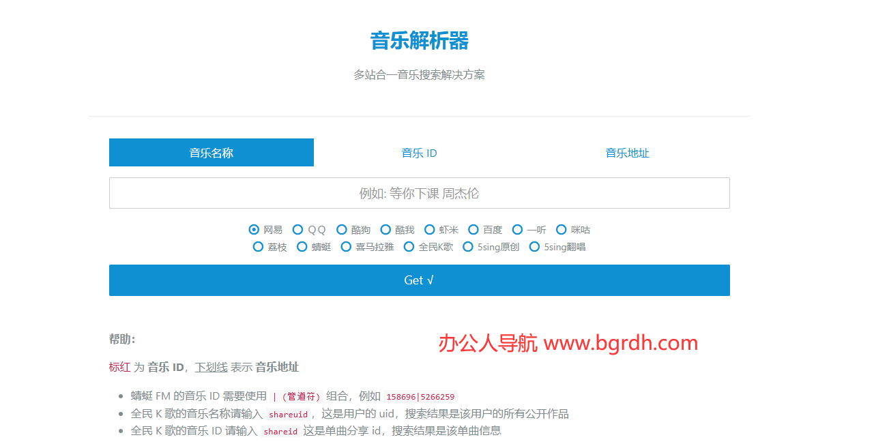Viewport: 874px width, 446px height.
Task: Choose the 全民K歌 radio option
Action: tap(409, 247)
